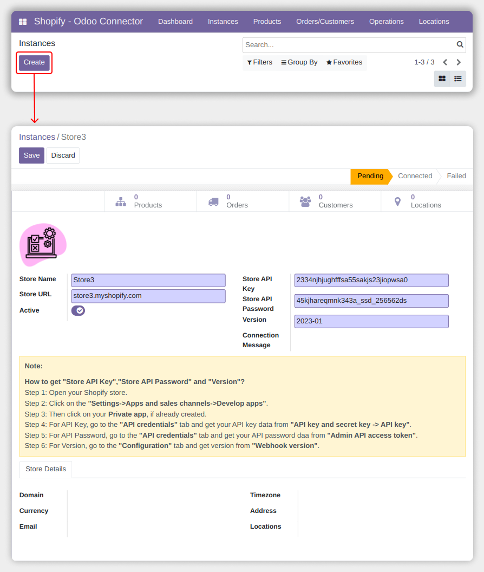Open the Filters dropdown
The height and width of the screenshot is (572, 484).
click(260, 62)
